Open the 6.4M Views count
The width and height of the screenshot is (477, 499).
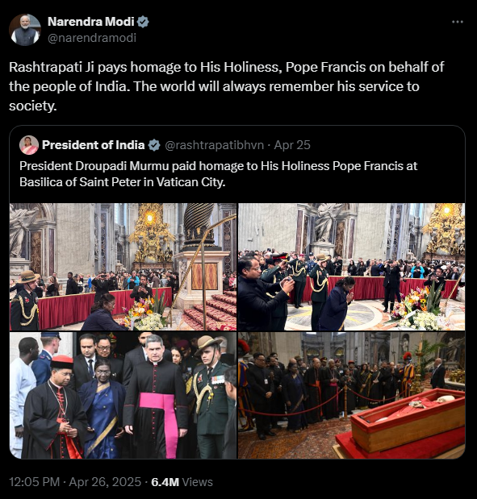182,482
